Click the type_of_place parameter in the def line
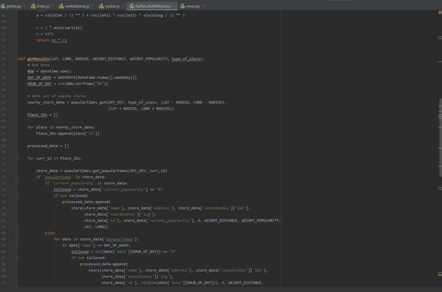The width and height of the screenshot is (442, 292). (186, 59)
